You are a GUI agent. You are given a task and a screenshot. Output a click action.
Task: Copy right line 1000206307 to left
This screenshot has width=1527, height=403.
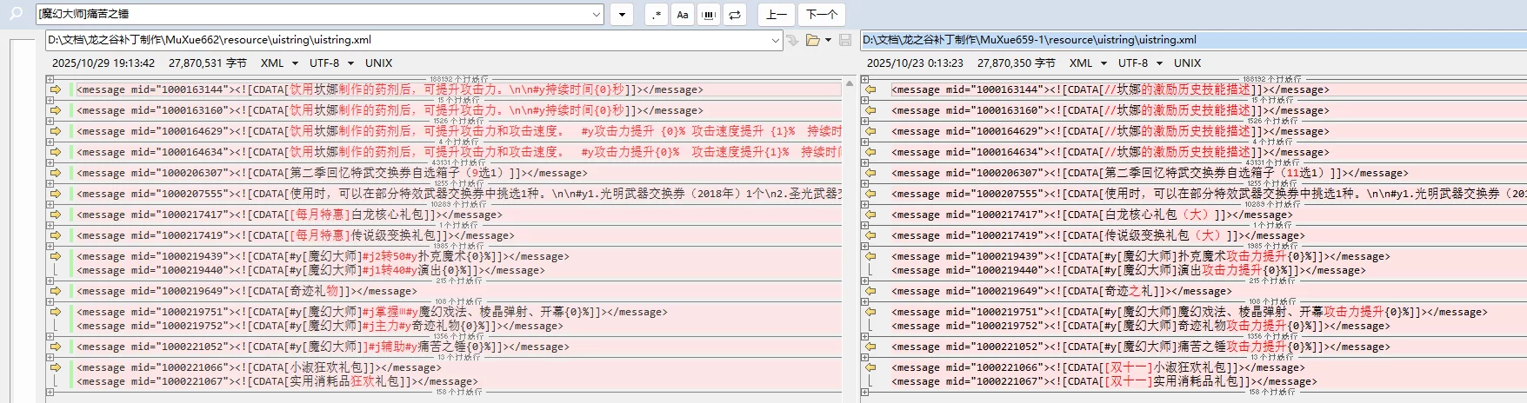point(870,173)
